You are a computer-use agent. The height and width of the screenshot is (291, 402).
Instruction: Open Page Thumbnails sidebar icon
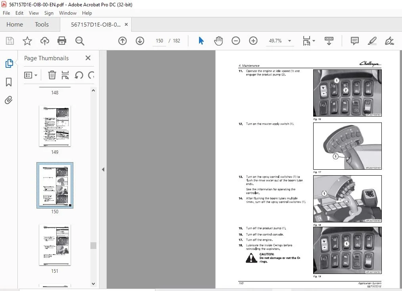click(x=9, y=63)
